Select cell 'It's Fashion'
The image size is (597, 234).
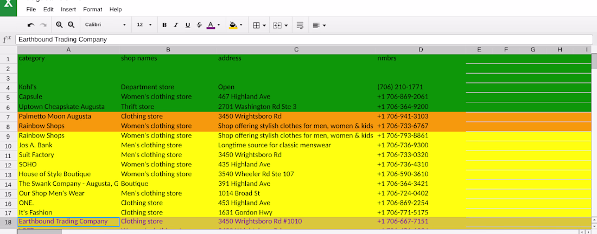pyautogui.click(x=68, y=213)
